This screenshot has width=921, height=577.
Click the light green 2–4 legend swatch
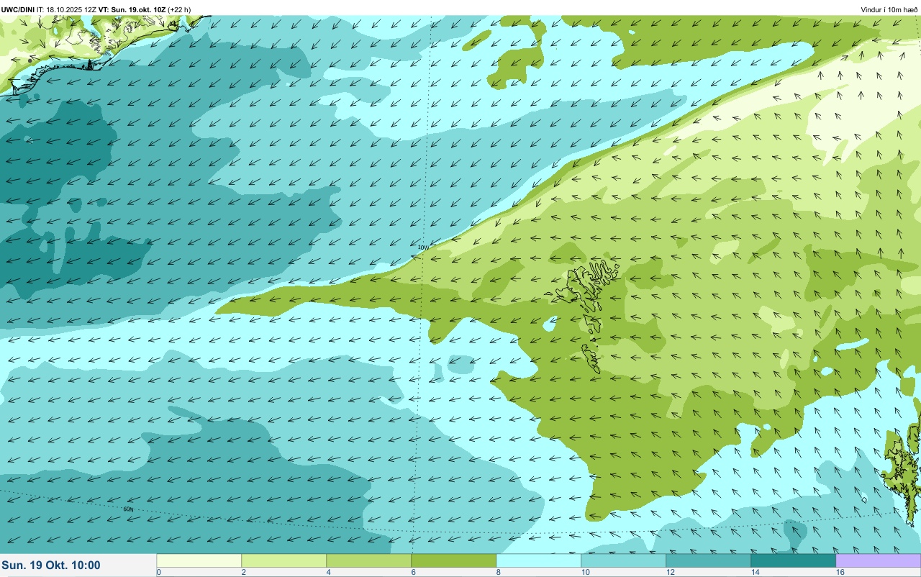point(283,560)
